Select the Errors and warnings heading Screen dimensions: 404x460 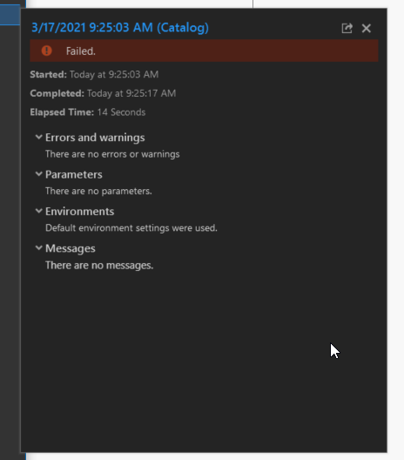point(95,138)
